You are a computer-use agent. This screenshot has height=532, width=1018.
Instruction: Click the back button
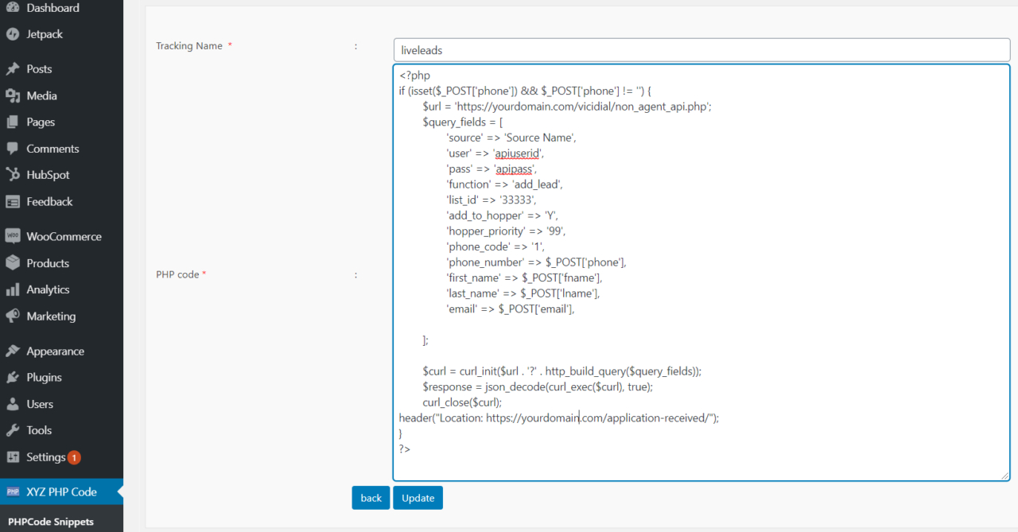pos(371,497)
